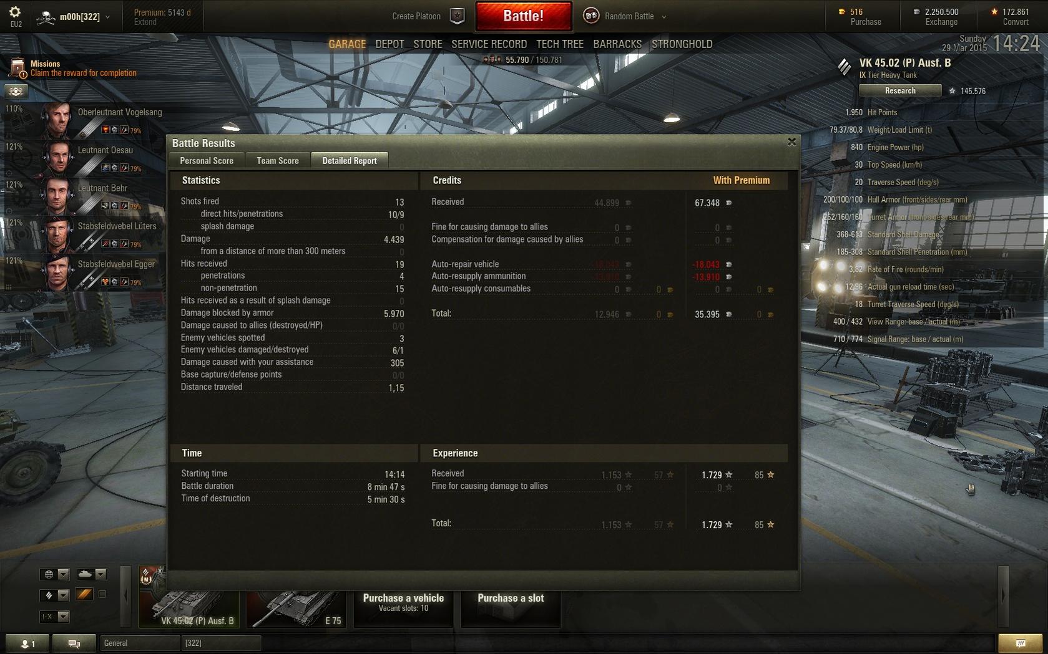This screenshot has width=1048, height=654.
Task: Toggle the elite vehicles stripe filter
Action: click(x=84, y=595)
